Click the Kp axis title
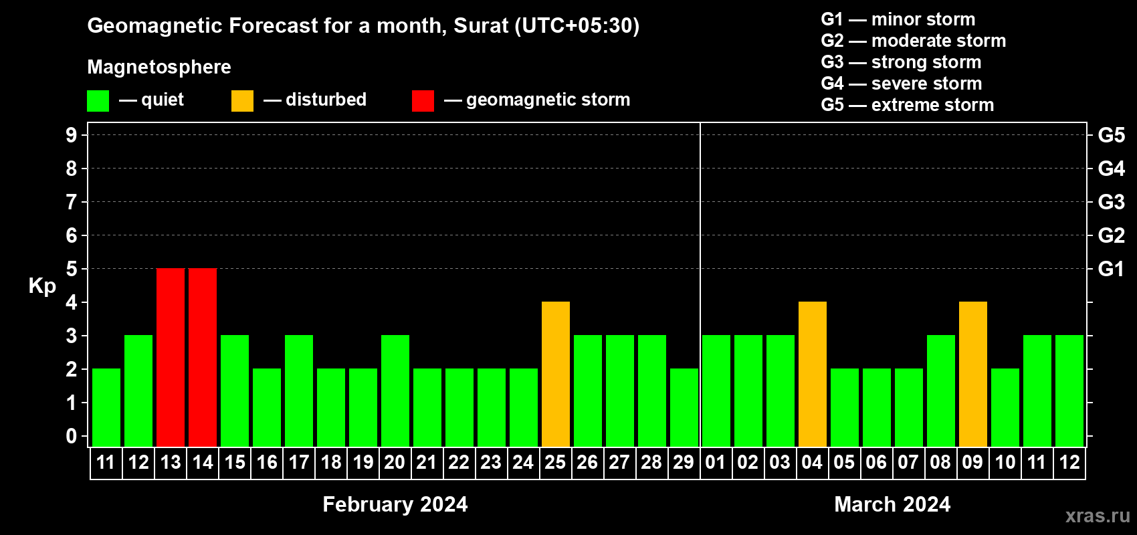Screen dimensions: 1137x535 pos(42,286)
